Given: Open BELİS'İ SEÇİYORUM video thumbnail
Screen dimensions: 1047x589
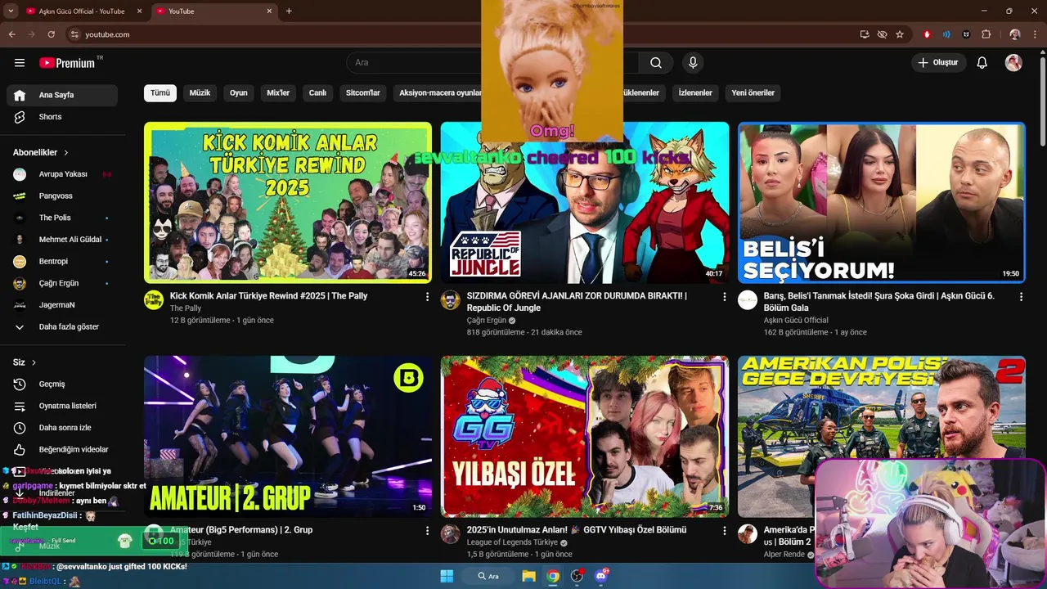Looking at the screenshot, I should tap(882, 203).
